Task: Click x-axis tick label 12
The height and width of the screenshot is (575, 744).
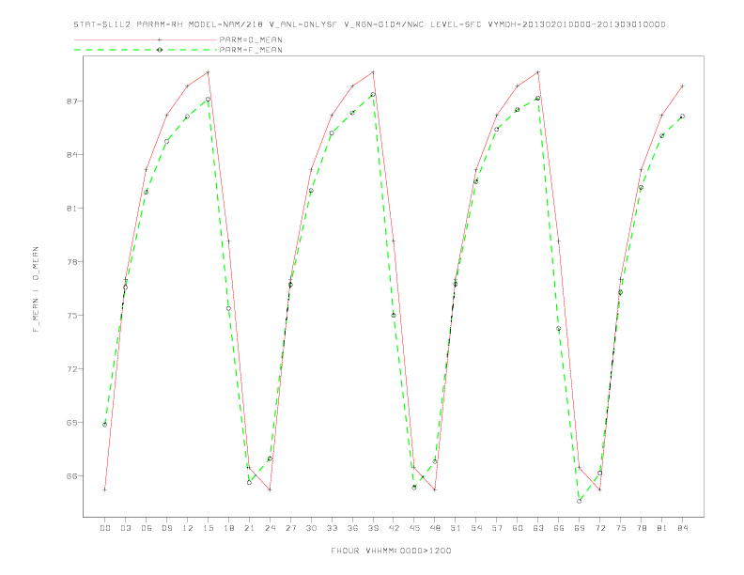Action: (x=188, y=528)
